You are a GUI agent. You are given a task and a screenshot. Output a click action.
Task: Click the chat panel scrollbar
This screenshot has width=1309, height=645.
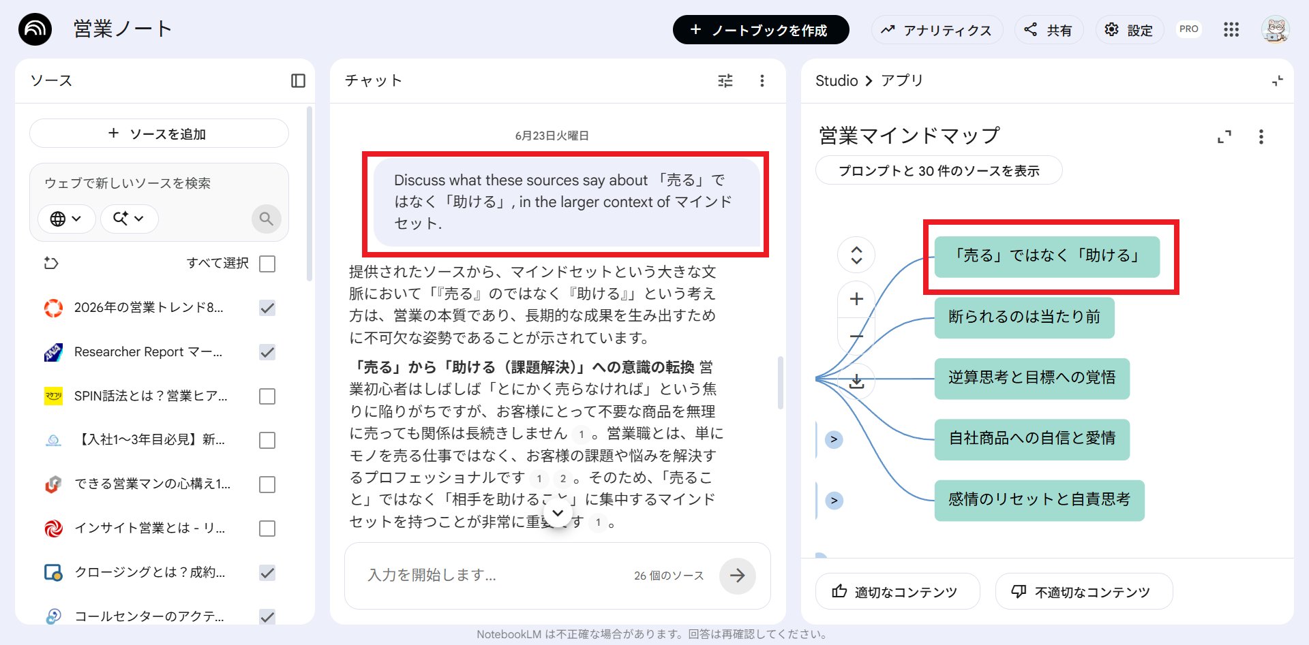781,383
